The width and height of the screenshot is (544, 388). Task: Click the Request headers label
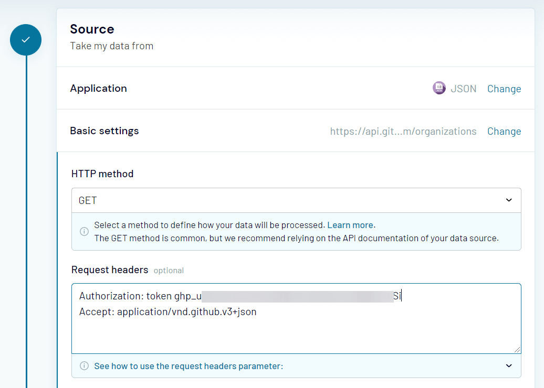click(109, 270)
